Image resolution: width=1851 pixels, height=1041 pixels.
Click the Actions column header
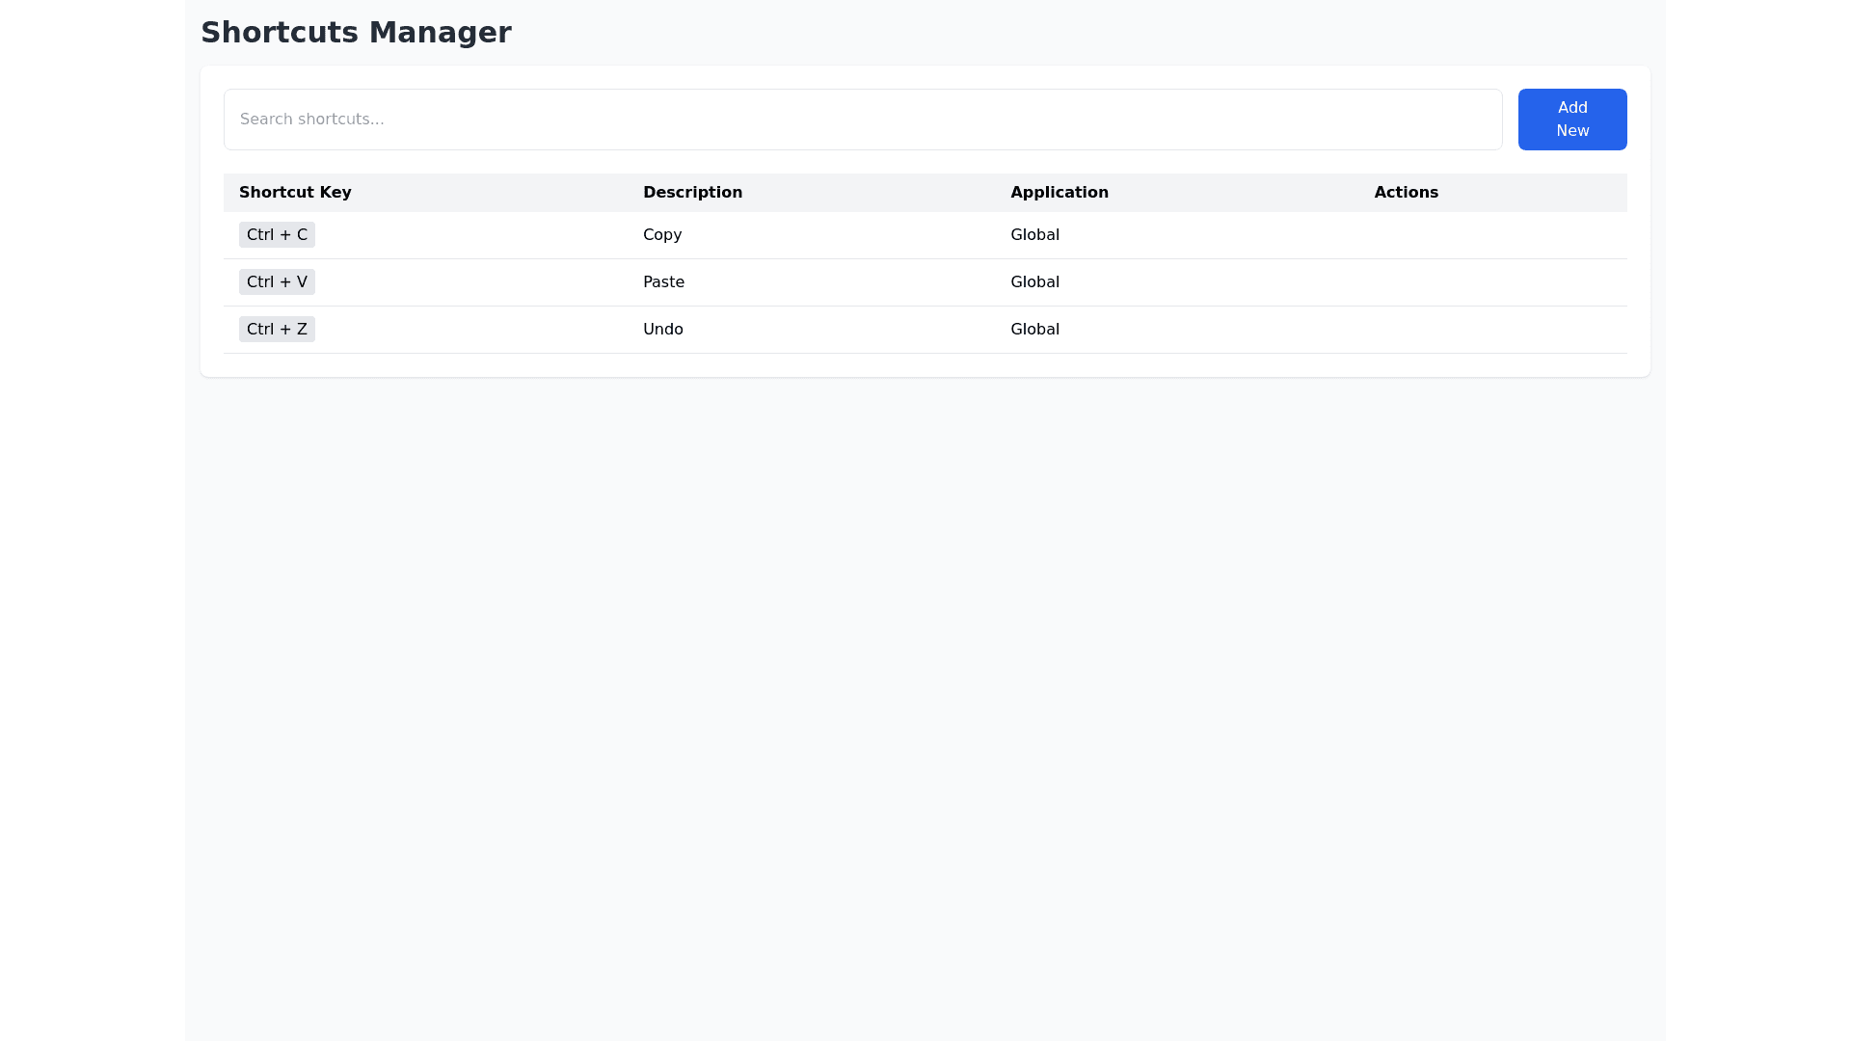(x=1406, y=193)
